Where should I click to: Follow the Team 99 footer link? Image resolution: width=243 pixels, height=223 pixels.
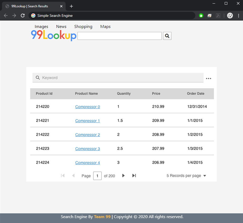click(x=102, y=217)
